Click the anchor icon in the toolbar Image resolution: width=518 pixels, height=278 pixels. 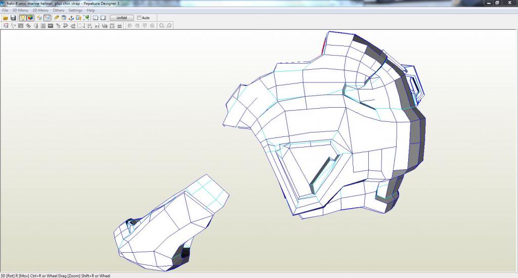pos(71,18)
